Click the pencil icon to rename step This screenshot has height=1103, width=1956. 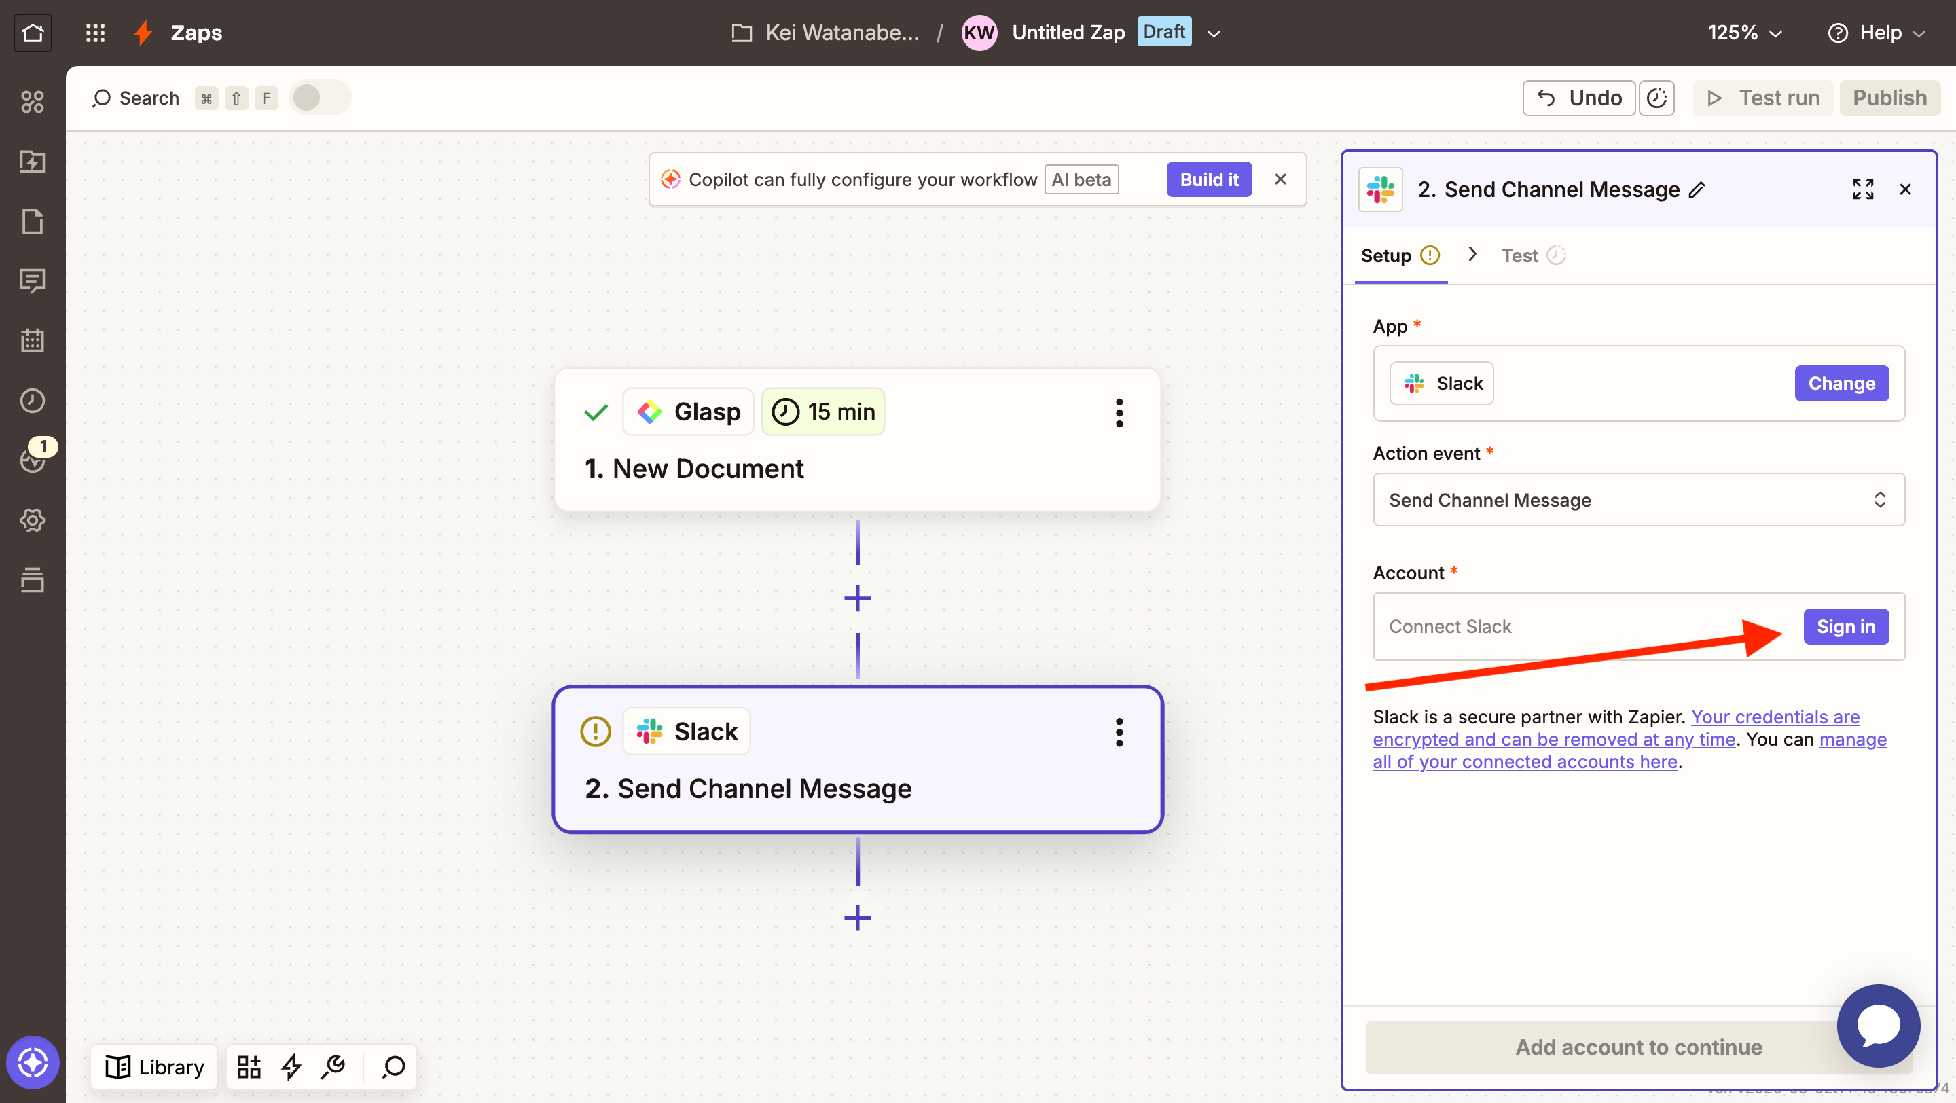coord(1697,189)
